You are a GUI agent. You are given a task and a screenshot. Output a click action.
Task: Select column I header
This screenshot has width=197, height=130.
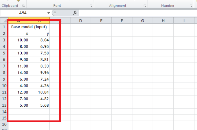[x=184, y=21]
